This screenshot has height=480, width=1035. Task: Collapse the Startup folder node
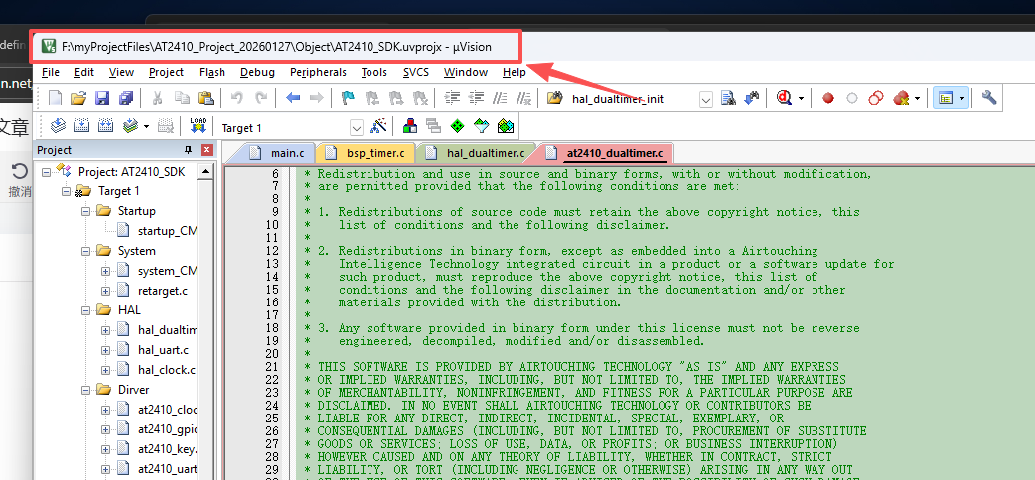85,211
